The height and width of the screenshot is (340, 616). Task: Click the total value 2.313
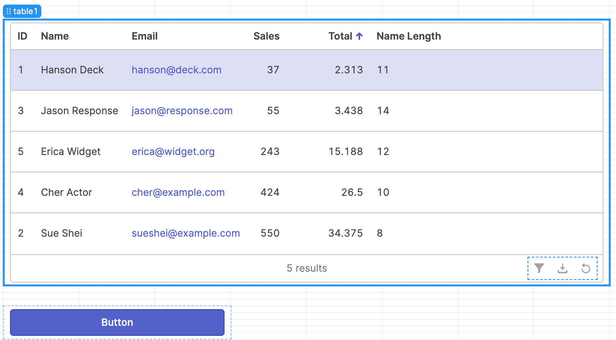pos(349,70)
